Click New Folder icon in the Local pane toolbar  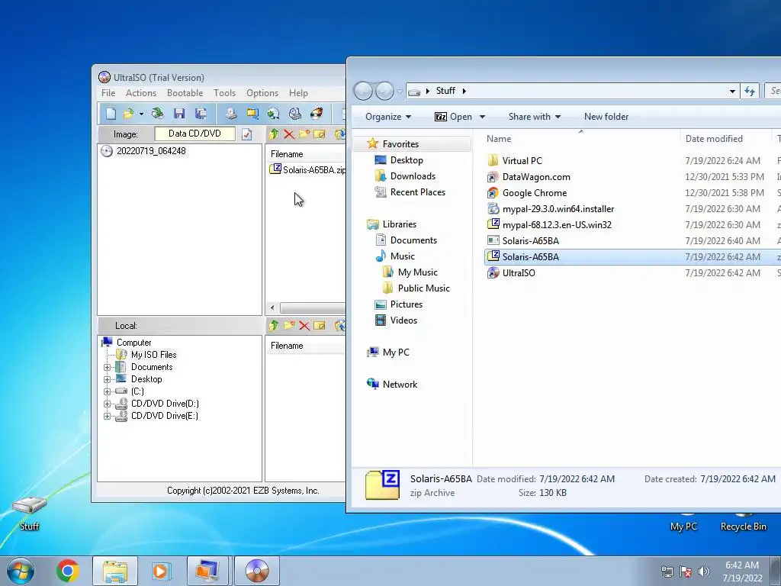(x=289, y=325)
